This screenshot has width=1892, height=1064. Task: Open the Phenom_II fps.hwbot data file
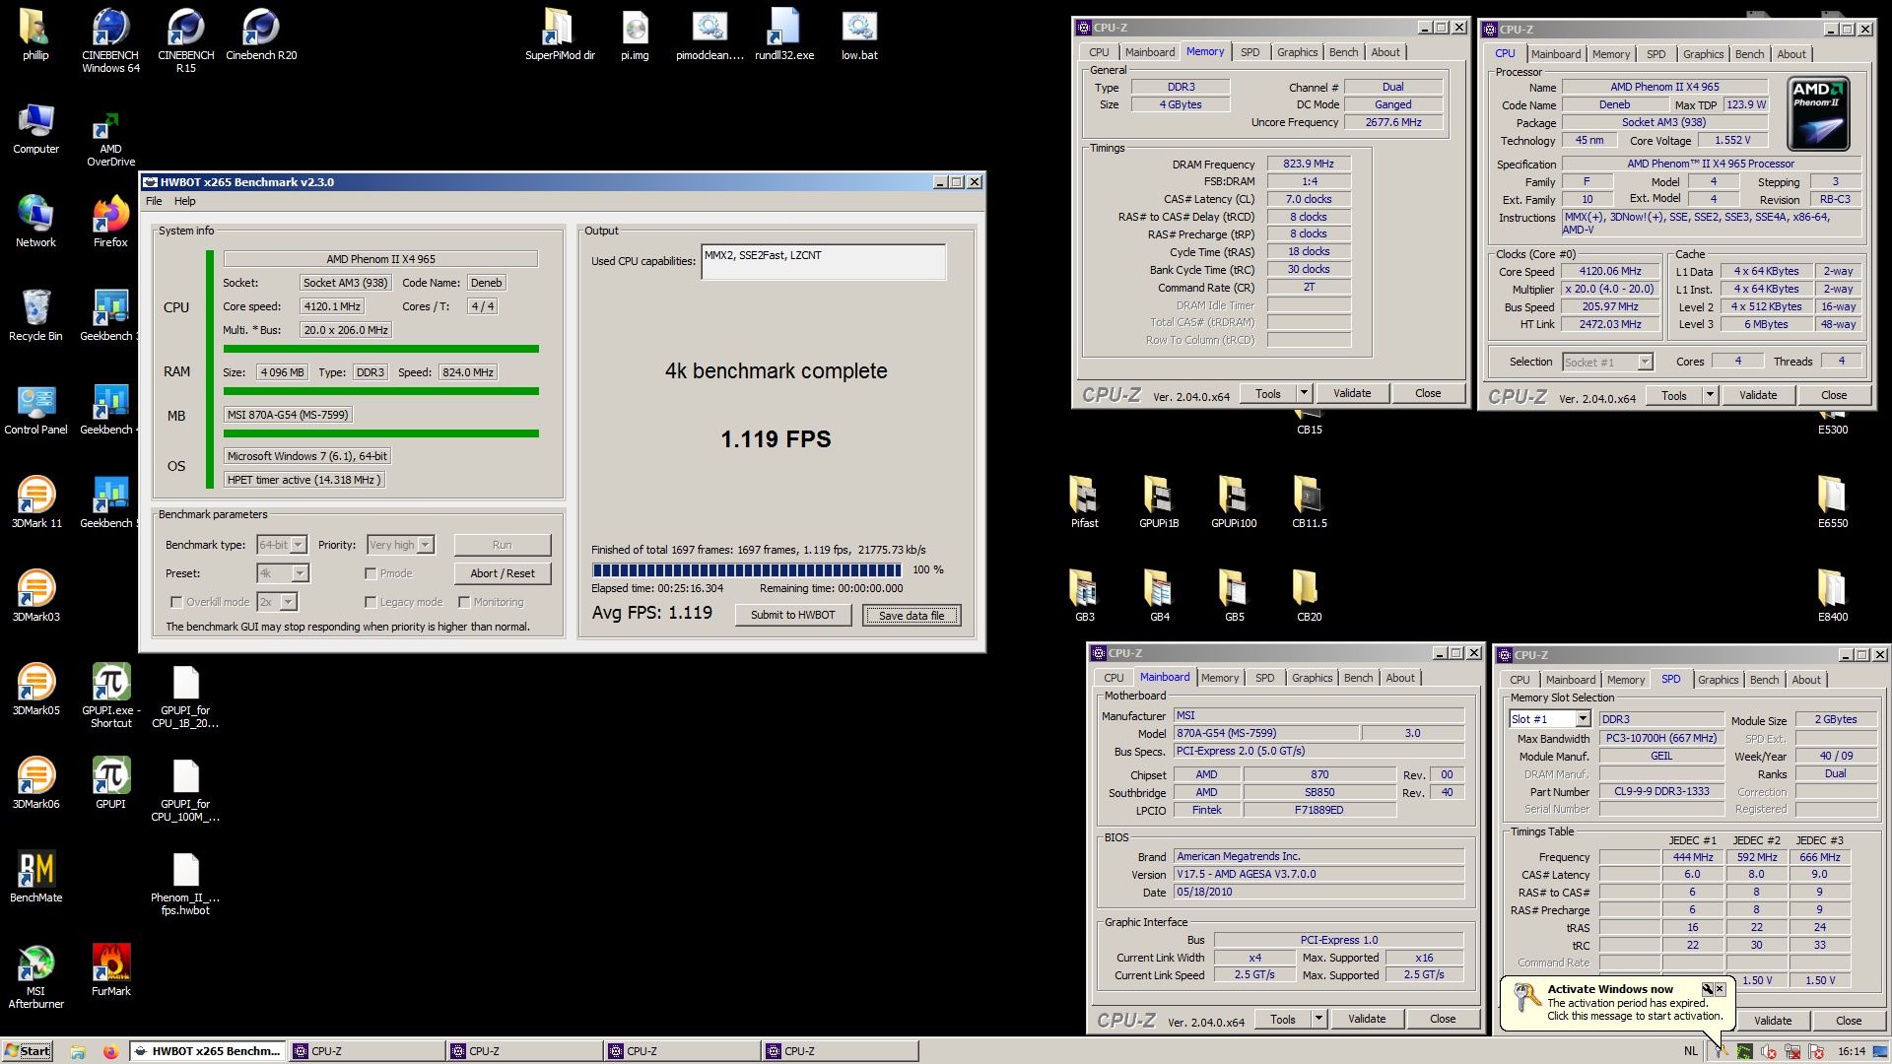(x=185, y=883)
